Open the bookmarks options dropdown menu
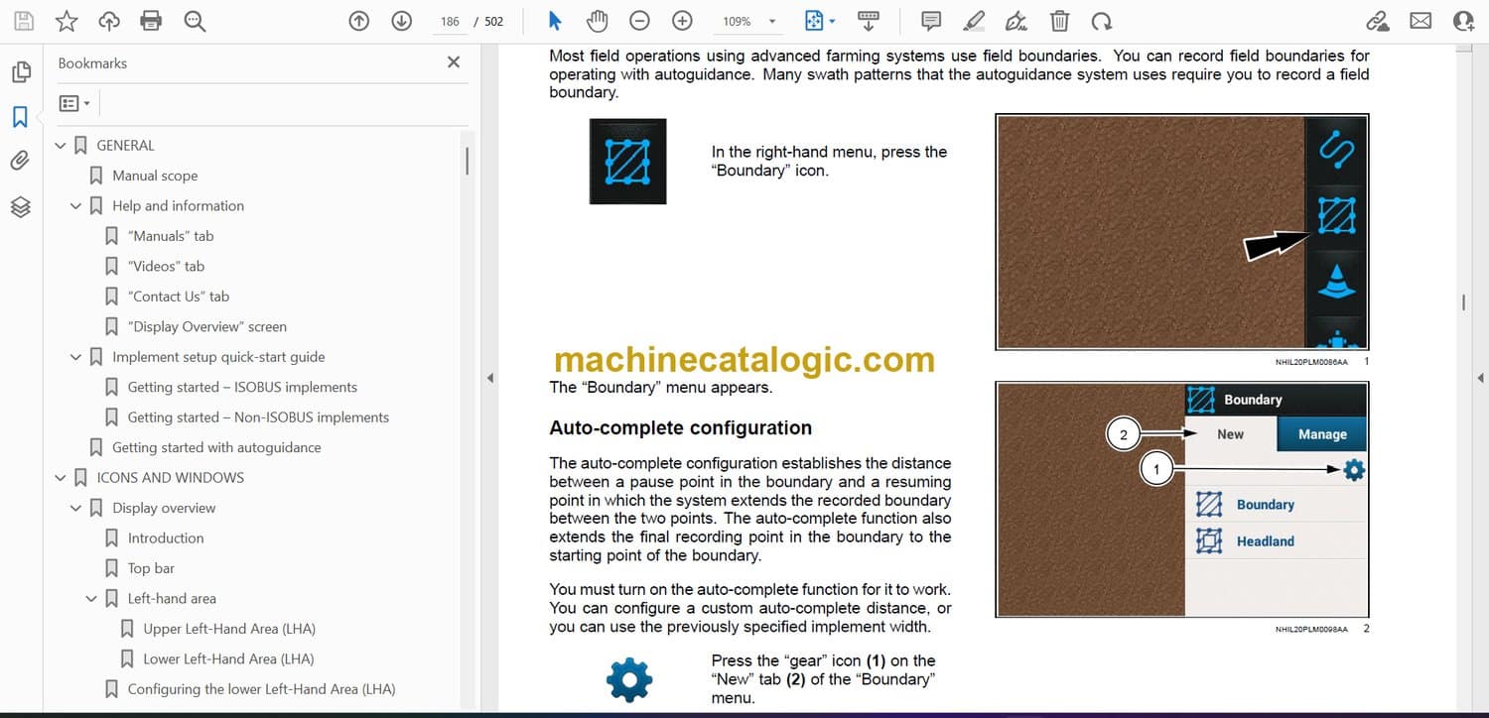1489x718 pixels. [74, 103]
